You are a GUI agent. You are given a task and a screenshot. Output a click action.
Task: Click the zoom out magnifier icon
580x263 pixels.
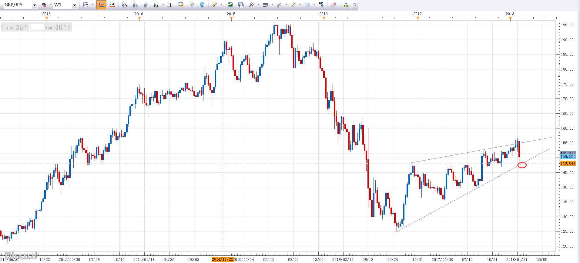[x=135, y=5]
